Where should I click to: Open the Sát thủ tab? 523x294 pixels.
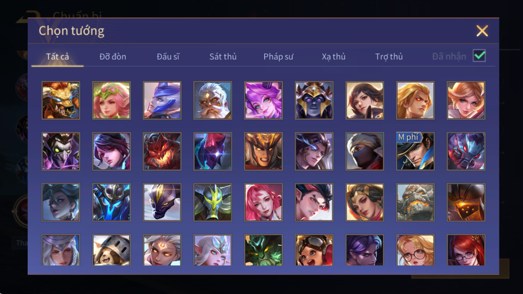223,56
